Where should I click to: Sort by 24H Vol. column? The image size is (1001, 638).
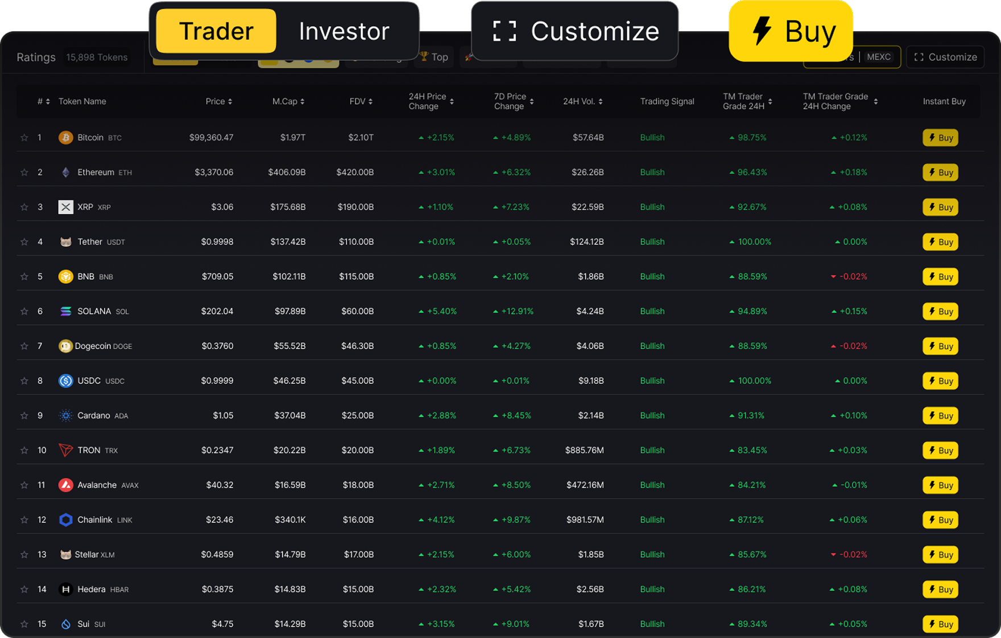[583, 101]
